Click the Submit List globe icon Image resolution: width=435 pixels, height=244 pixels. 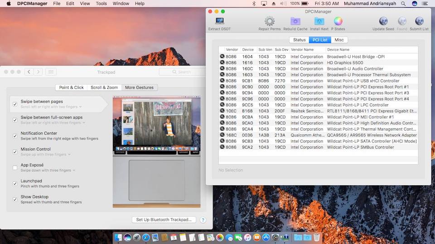419,21
